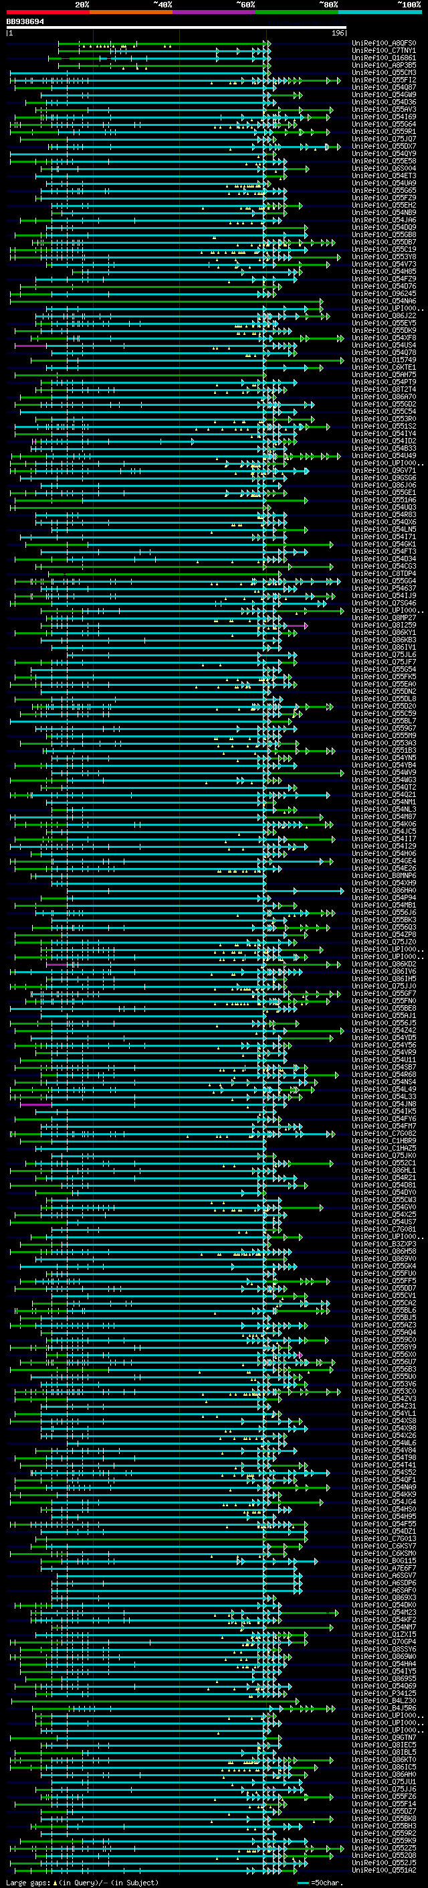Select alignment label UniRef100_Q54NA6

tap(384, 301)
